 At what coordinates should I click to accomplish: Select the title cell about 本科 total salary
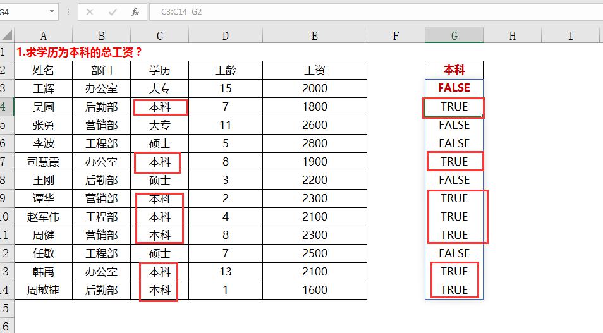pos(79,52)
